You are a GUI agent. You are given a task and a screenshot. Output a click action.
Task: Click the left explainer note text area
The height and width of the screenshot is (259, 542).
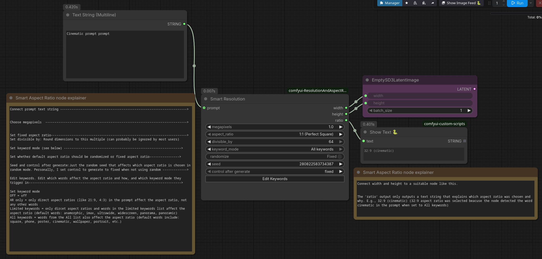[x=101, y=179]
